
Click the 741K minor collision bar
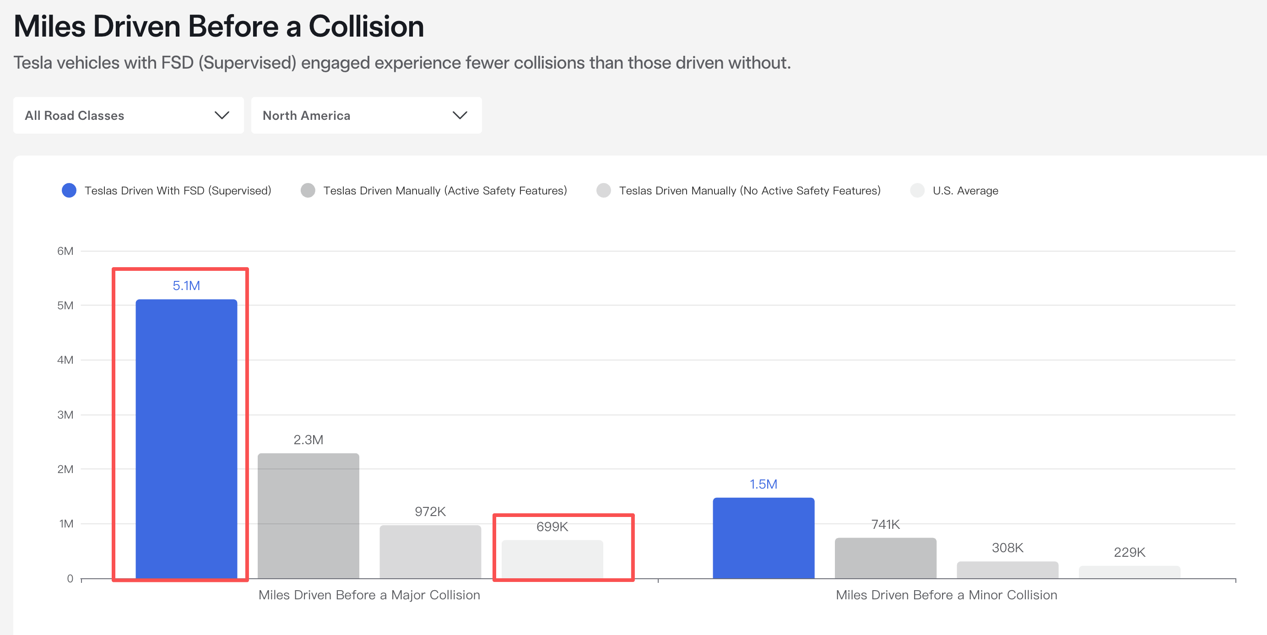(x=885, y=558)
